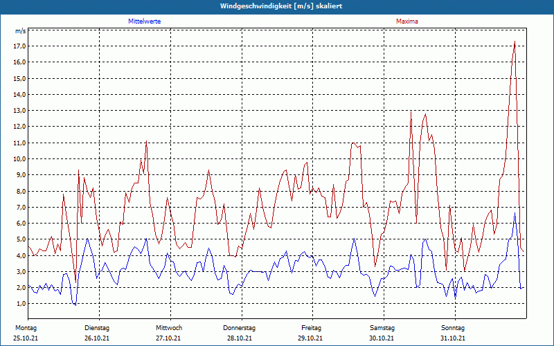Click the '16,0' y-axis value

click(19, 62)
